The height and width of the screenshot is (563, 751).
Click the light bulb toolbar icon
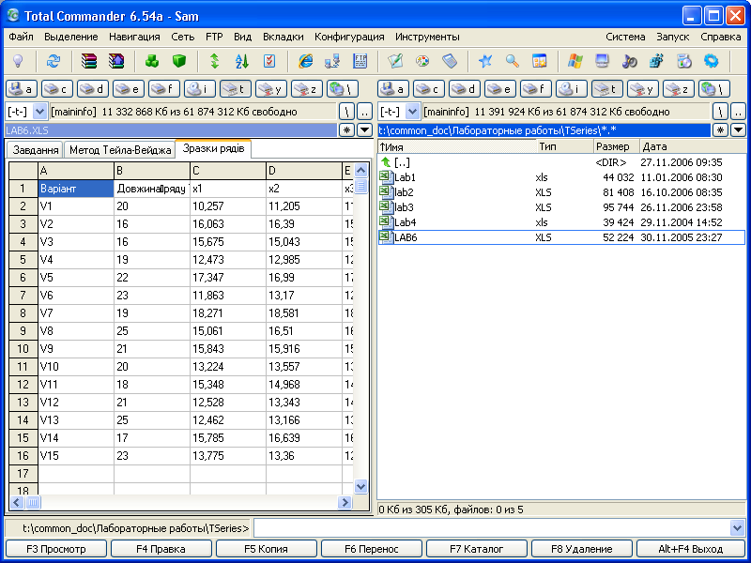(x=18, y=61)
